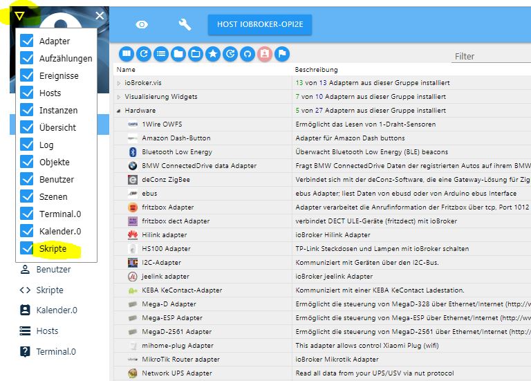The width and height of the screenshot is (531, 381).
Task: Select the ebus adapter row
Action: 322,194
